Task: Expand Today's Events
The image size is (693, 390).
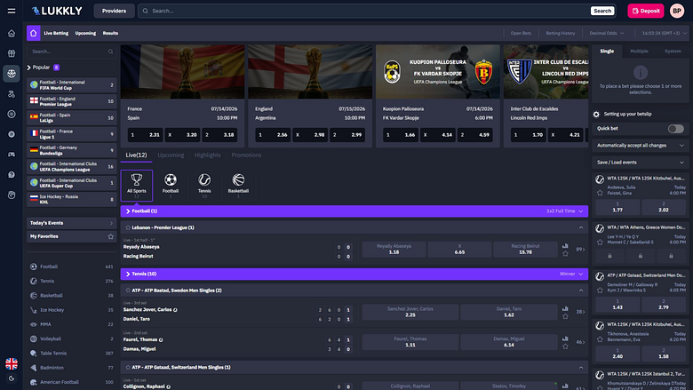Action: click(72, 223)
